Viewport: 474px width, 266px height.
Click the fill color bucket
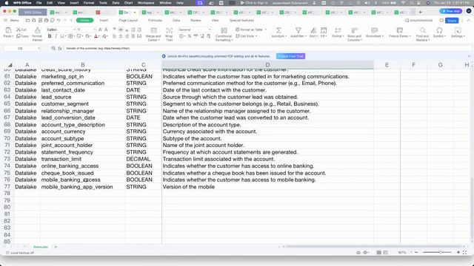pos(88,36)
